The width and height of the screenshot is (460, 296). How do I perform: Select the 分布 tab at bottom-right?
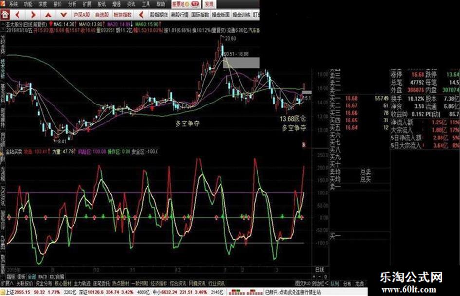[x=347, y=283]
